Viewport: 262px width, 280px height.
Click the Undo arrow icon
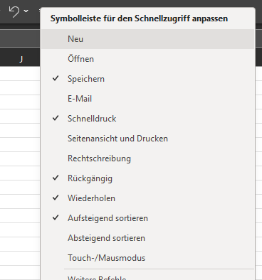pos(14,11)
